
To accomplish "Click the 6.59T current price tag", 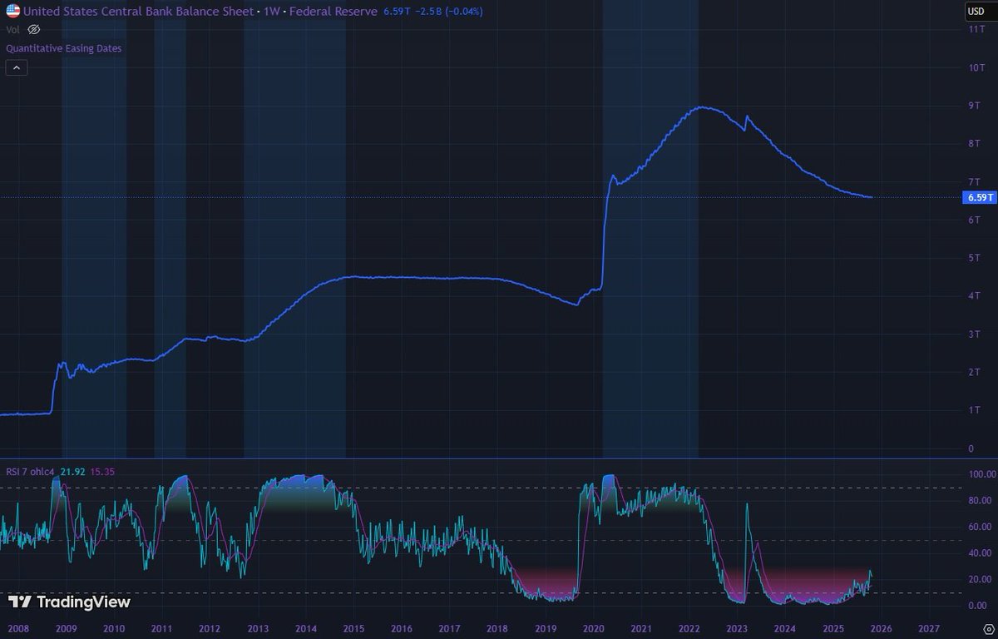I will [x=978, y=197].
